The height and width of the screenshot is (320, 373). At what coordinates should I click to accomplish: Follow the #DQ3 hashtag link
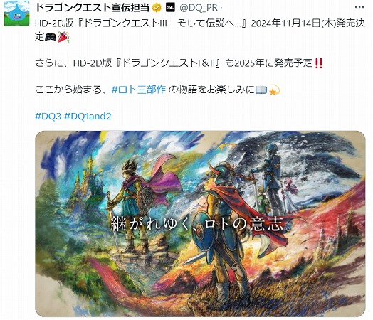pyautogui.click(x=48, y=117)
